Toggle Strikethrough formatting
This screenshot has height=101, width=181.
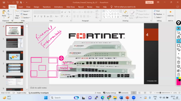pyautogui.click(x=48, y=16)
